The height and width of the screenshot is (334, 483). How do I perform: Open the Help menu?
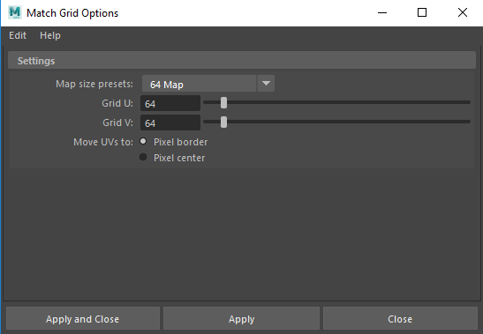coord(50,35)
